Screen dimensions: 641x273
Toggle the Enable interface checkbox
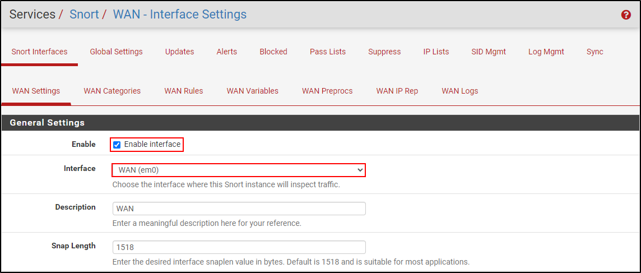[x=117, y=145]
